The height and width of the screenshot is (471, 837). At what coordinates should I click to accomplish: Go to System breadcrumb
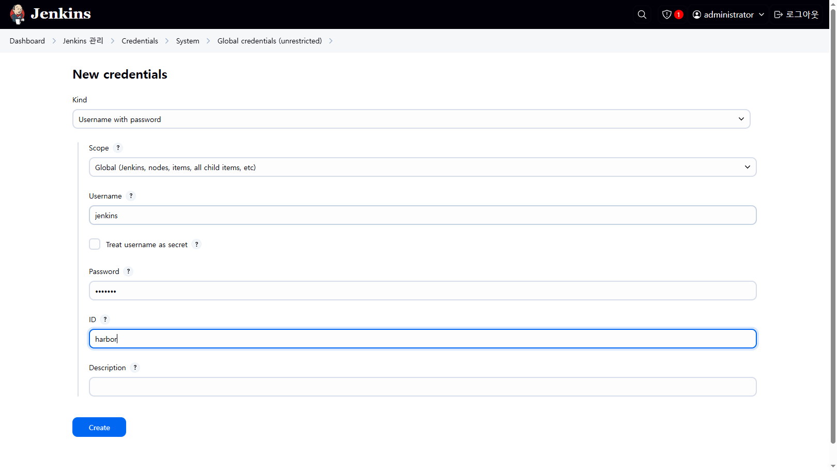pyautogui.click(x=188, y=41)
